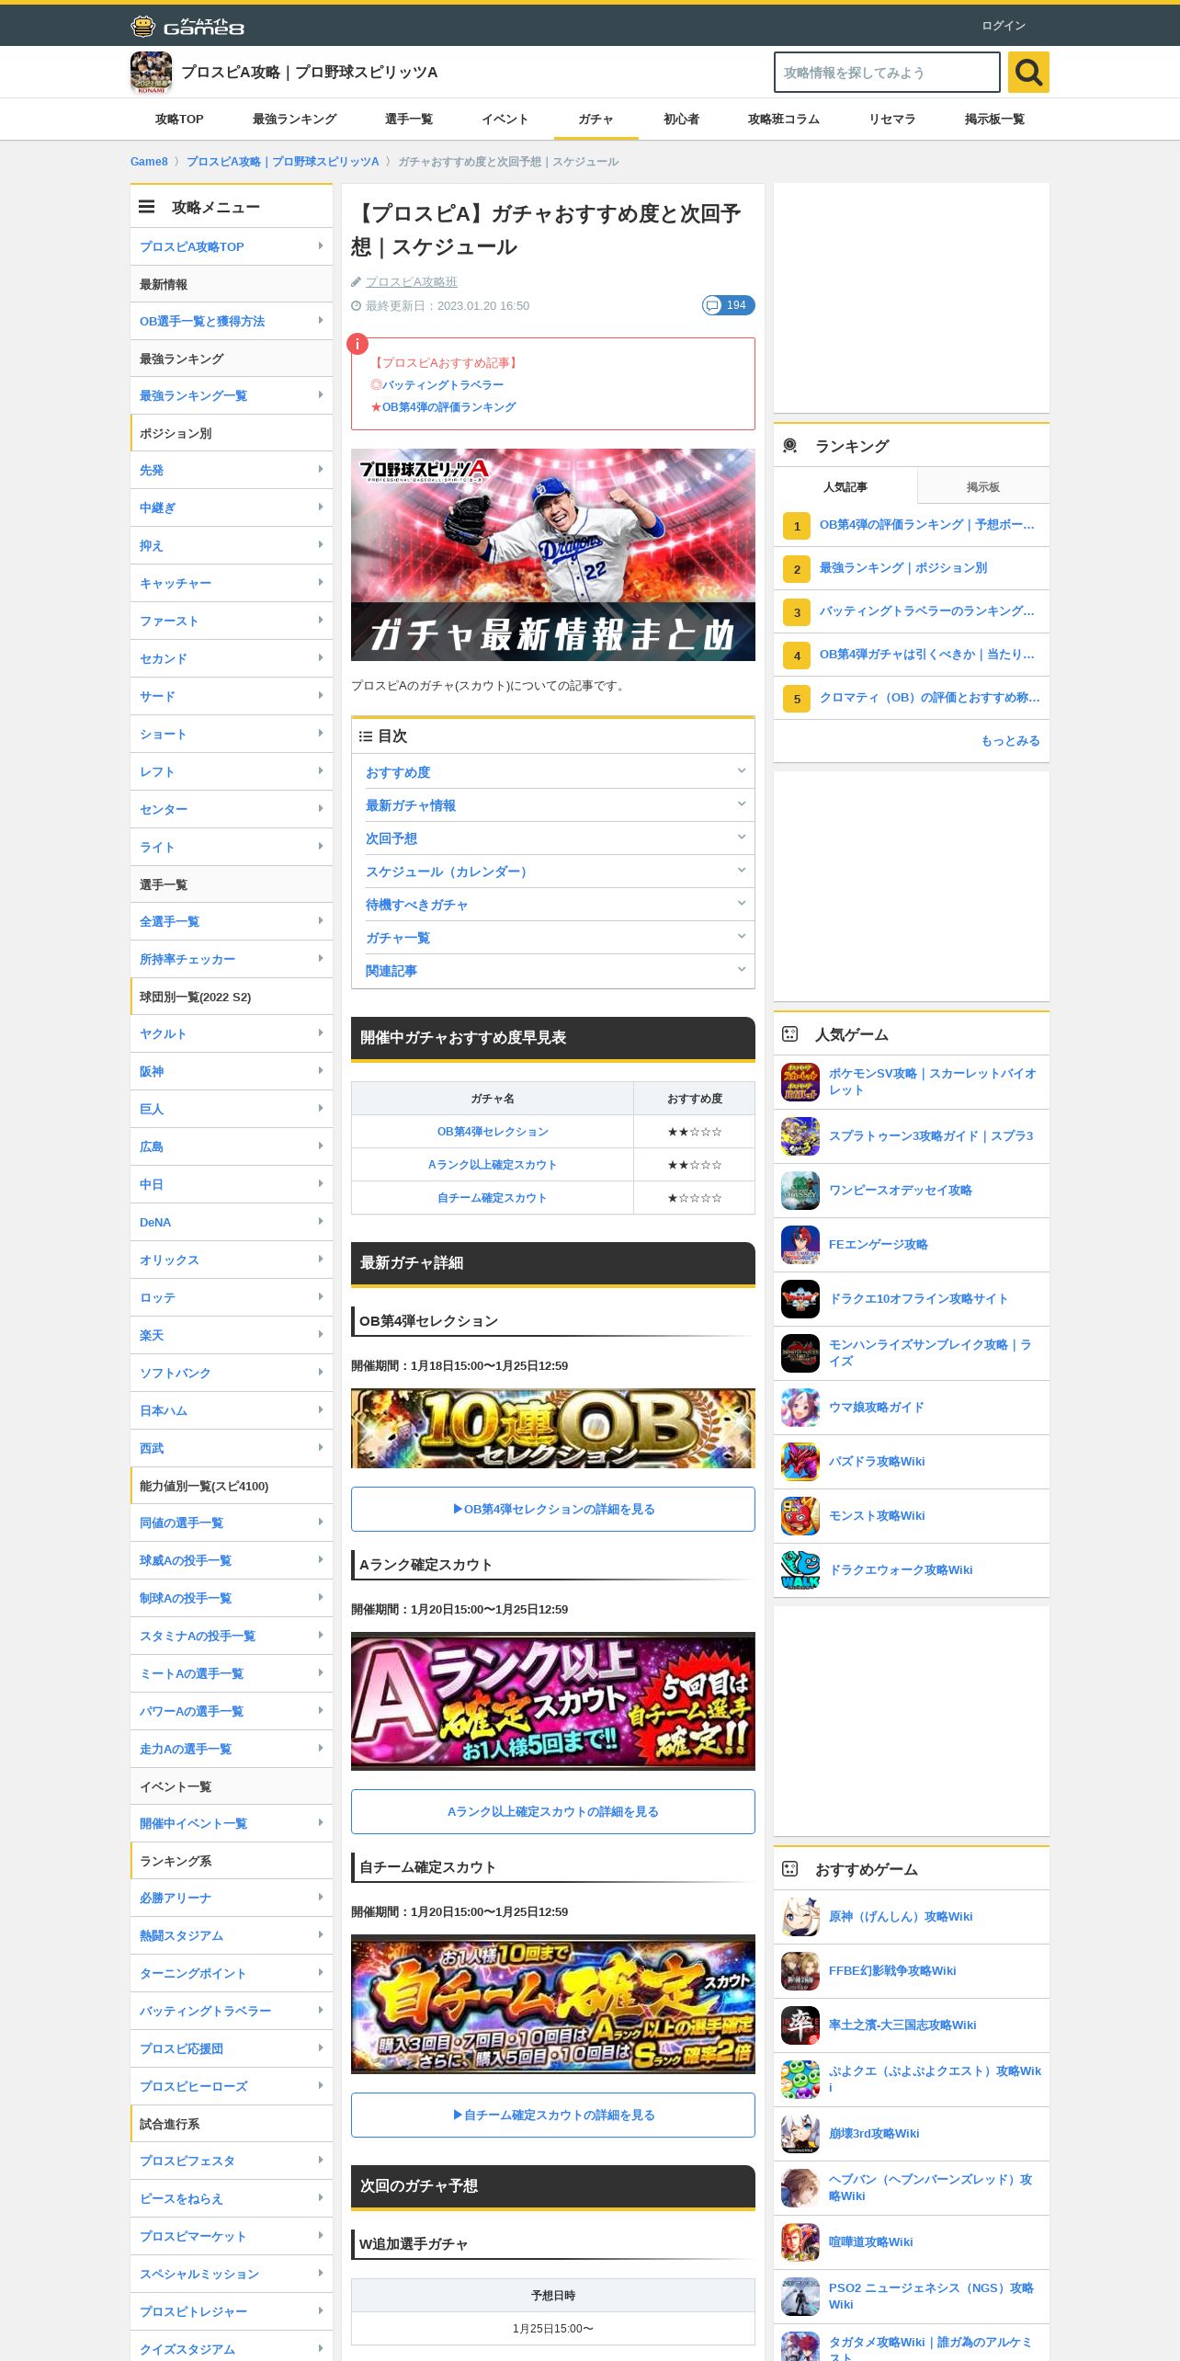Open スプラトゥーン3 game icon

(800, 1136)
